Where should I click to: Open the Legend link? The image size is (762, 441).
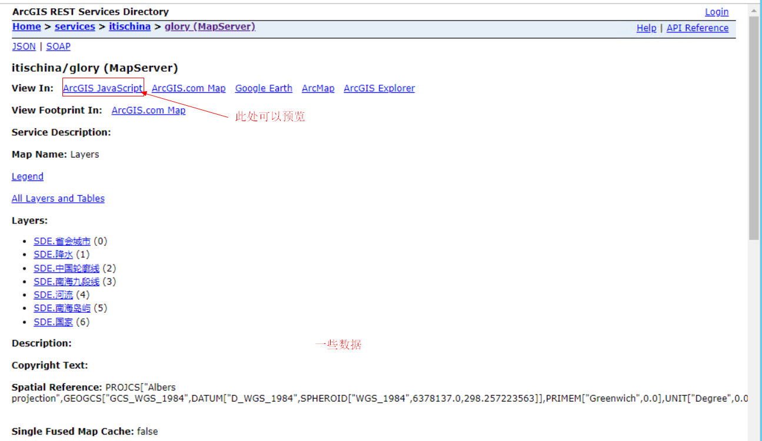(28, 176)
